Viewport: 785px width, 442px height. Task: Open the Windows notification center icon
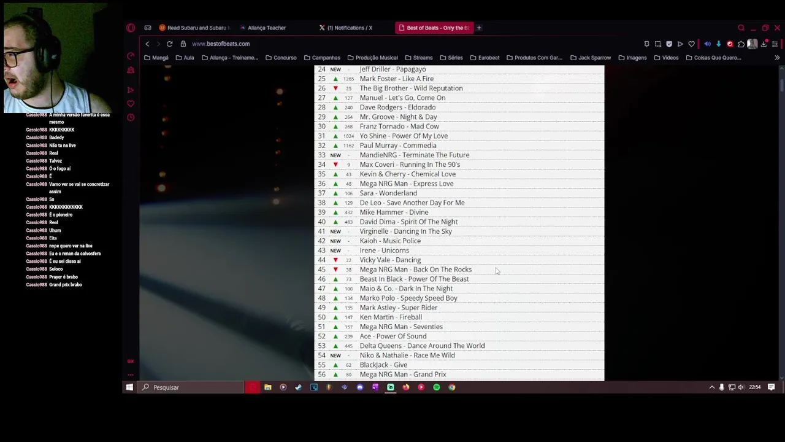[772, 387]
